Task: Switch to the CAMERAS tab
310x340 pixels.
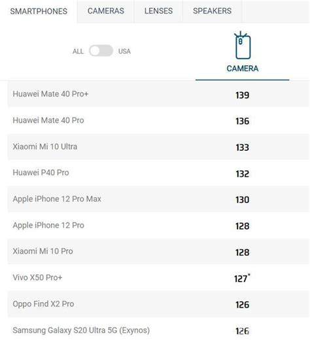Action: tap(106, 11)
